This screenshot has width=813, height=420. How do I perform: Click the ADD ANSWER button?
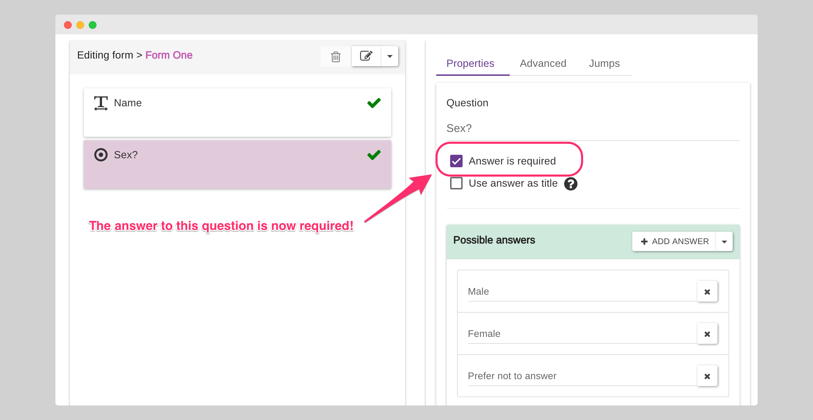click(674, 241)
